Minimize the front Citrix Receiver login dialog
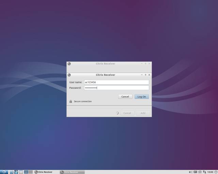Screen dimensions: 218x174 [142, 75]
